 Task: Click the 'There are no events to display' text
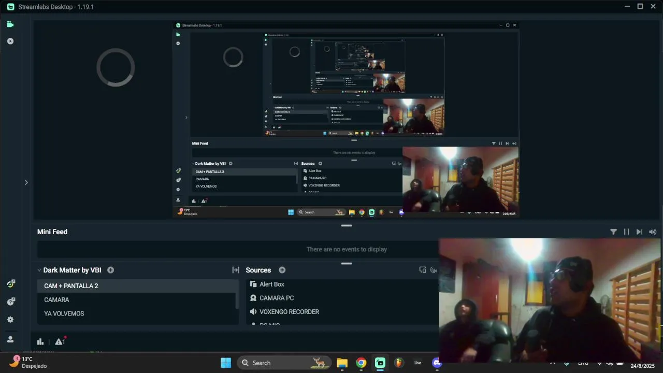tap(347, 249)
